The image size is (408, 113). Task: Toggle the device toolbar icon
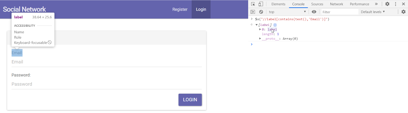pos(261,4)
